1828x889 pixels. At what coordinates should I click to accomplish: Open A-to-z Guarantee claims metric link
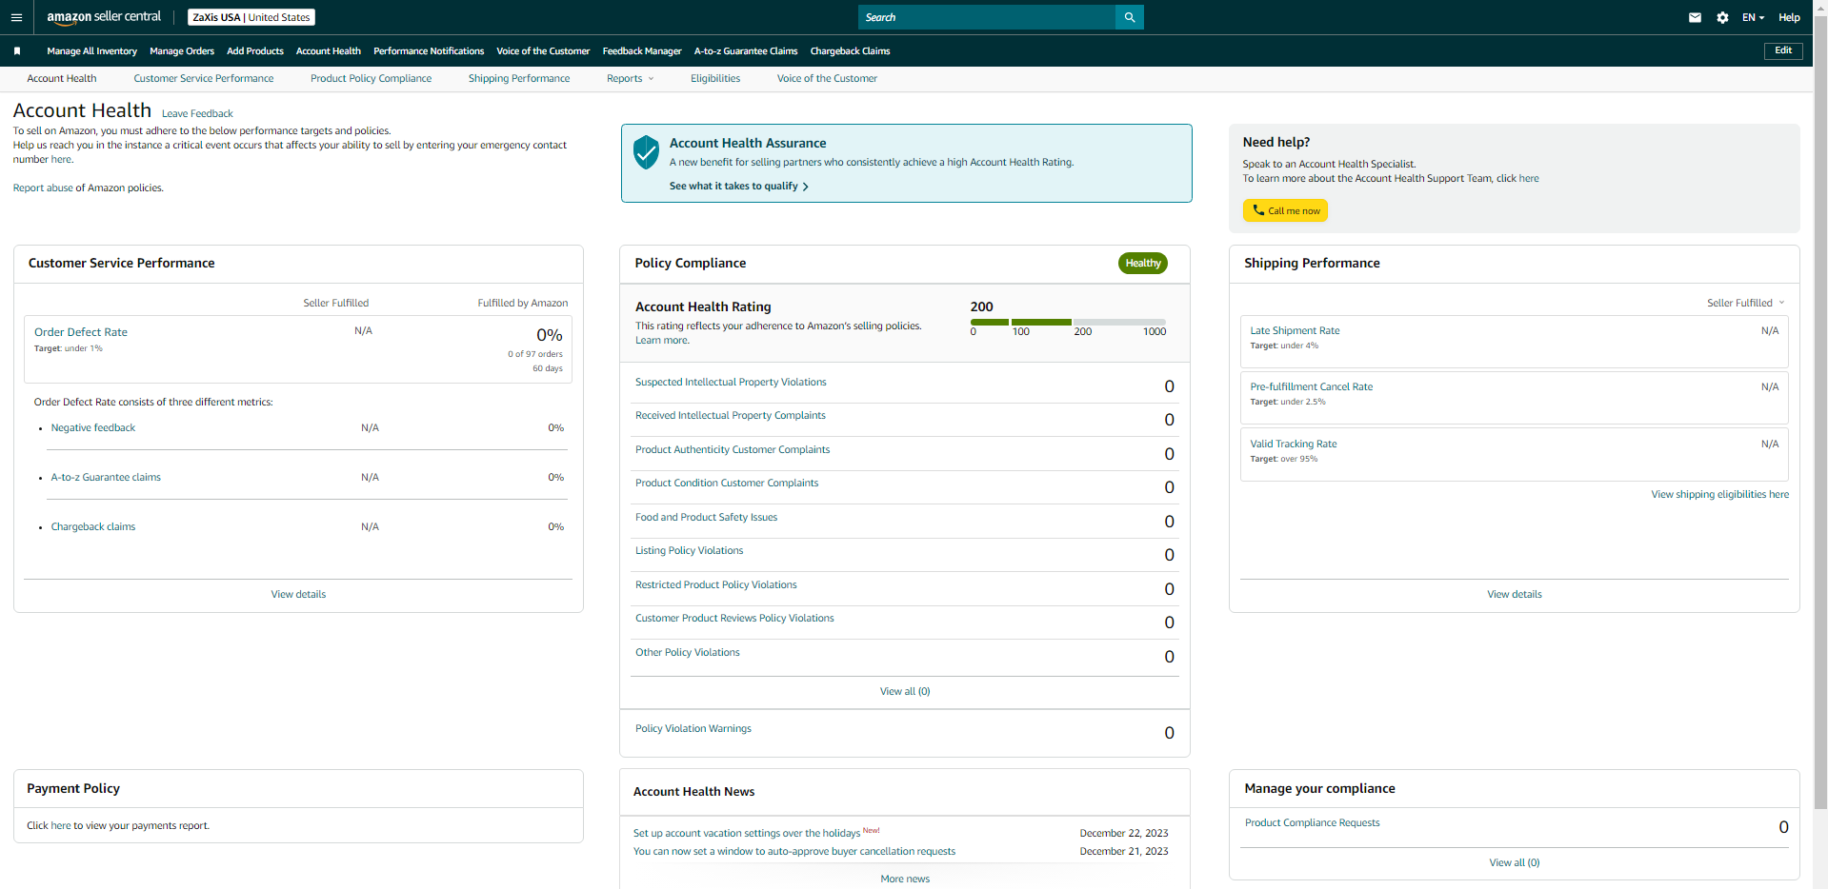point(106,477)
